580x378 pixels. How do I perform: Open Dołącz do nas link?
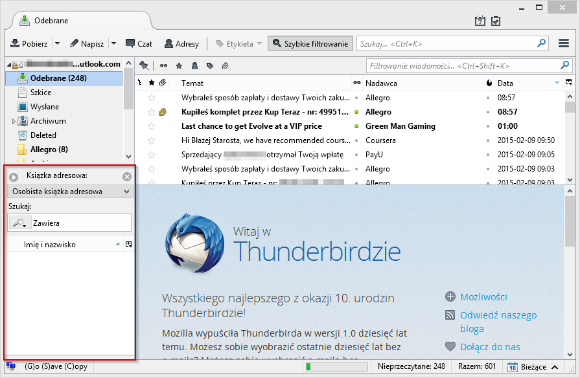(490, 347)
